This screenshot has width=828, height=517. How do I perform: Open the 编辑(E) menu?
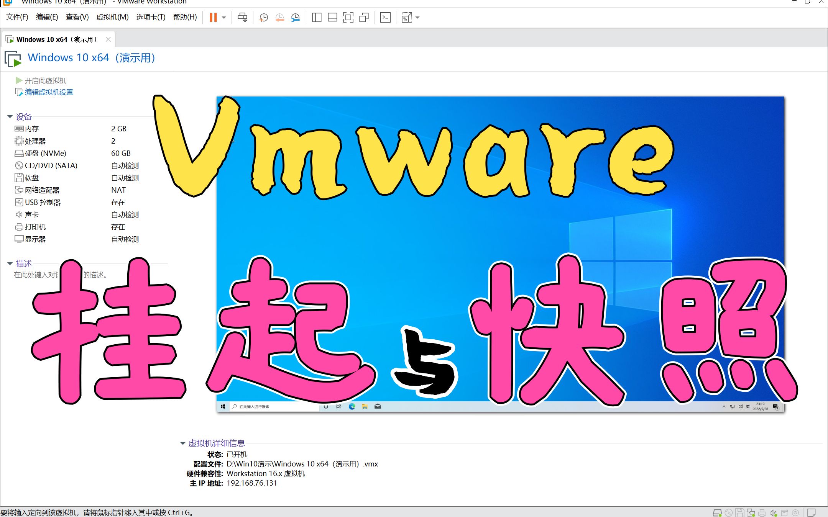[47, 17]
